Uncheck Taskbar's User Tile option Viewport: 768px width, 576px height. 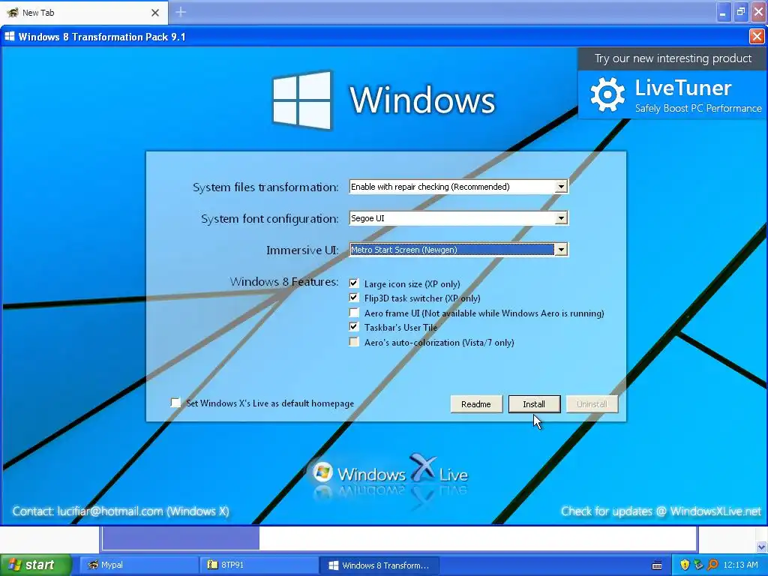(x=354, y=327)
